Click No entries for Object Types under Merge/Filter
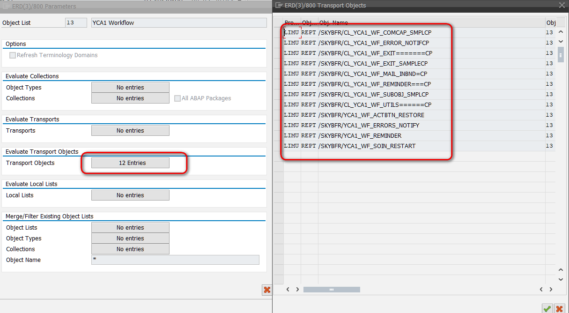Viewport: 569px width, 313px height. [x=130, y=238]
